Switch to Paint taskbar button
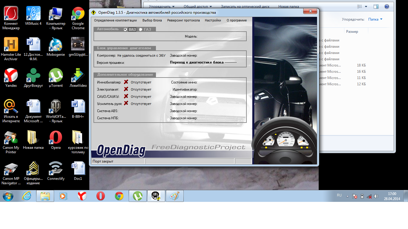This screenshot has height=229, width=408. (x=175, y=196)
